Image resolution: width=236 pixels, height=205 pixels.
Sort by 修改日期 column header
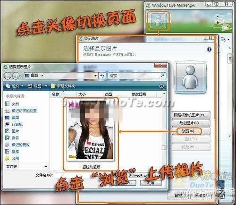pos(139,94)
